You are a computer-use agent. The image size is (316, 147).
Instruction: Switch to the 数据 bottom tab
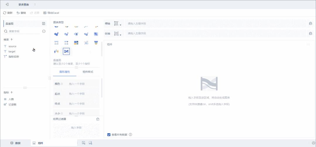point(15,143)
